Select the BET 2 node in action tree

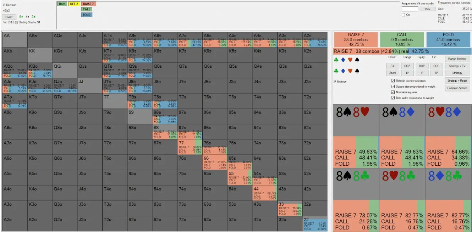point(74,4)
